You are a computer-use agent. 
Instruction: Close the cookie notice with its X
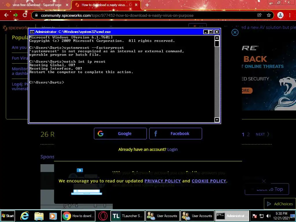point(264,181)
